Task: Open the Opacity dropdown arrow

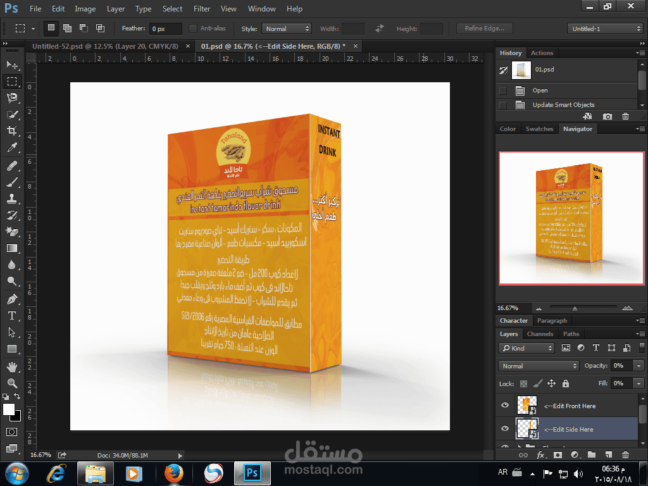Action: [x=639, y=366]
